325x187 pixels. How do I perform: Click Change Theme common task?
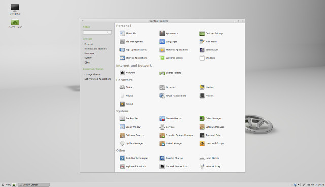92,74
